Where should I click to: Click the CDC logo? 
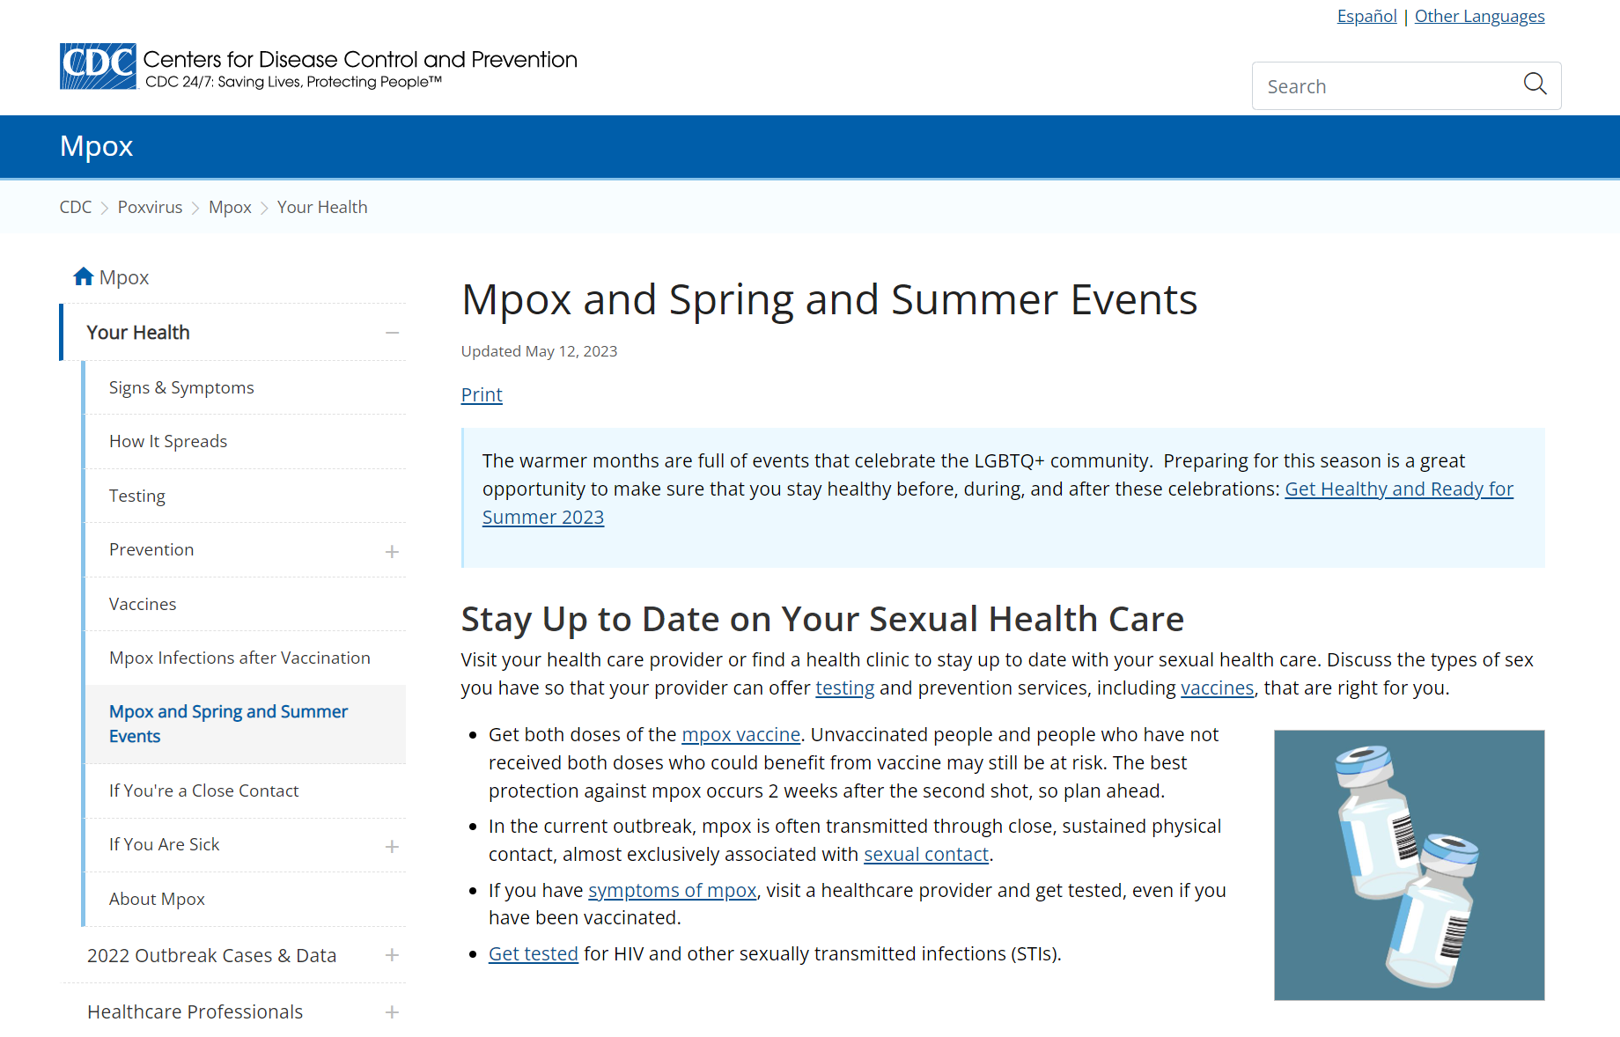pos(98,67)
